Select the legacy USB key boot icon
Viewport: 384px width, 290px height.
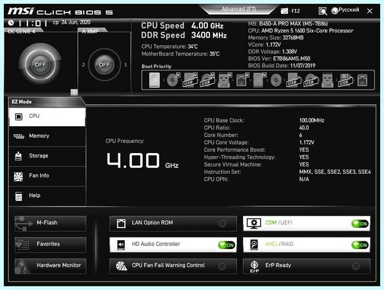tap(328, 80)
